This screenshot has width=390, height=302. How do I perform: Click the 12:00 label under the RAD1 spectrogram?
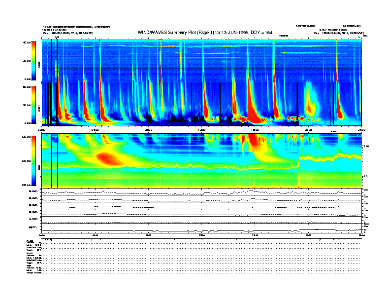(201, 130)
